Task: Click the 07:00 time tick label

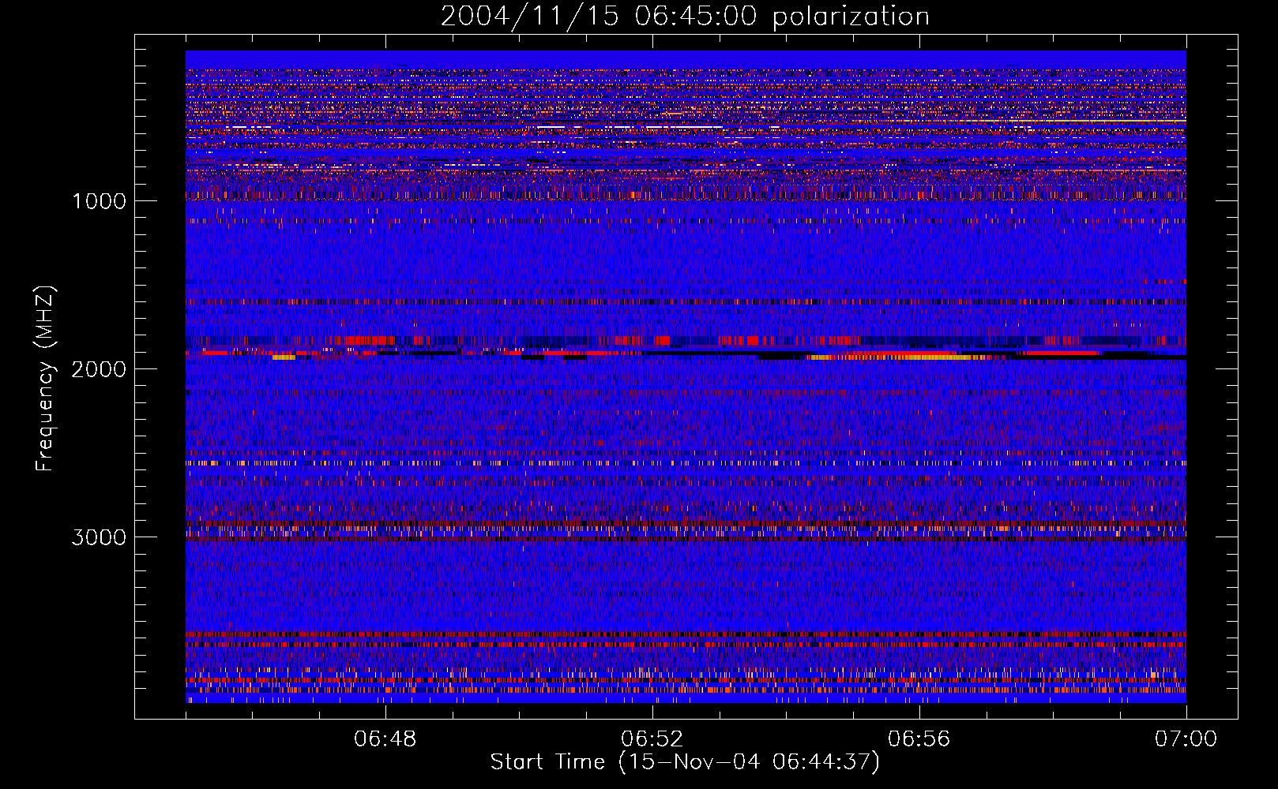Action: click(x=1186, y=739)
